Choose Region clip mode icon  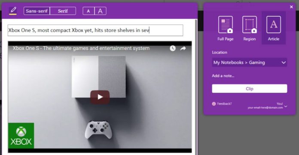pyautogui.click(x=250, y=25)
